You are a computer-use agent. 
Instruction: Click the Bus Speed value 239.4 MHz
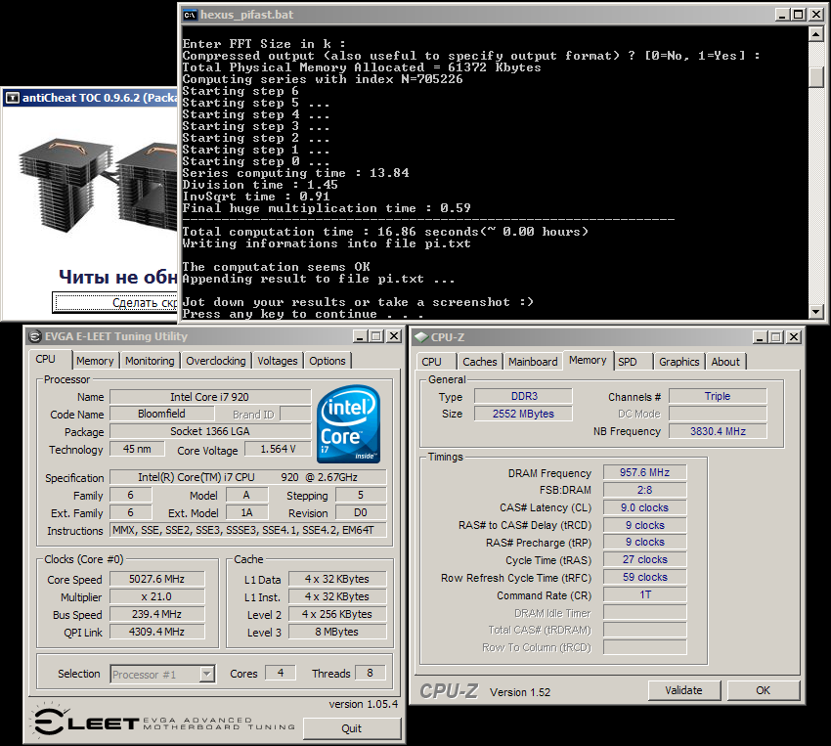coord(156,614)
